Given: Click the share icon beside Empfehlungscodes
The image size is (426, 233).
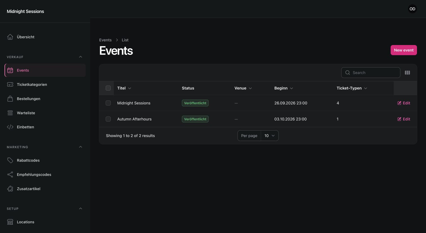Looking at the screenshot, I should [x=10, y=174].
